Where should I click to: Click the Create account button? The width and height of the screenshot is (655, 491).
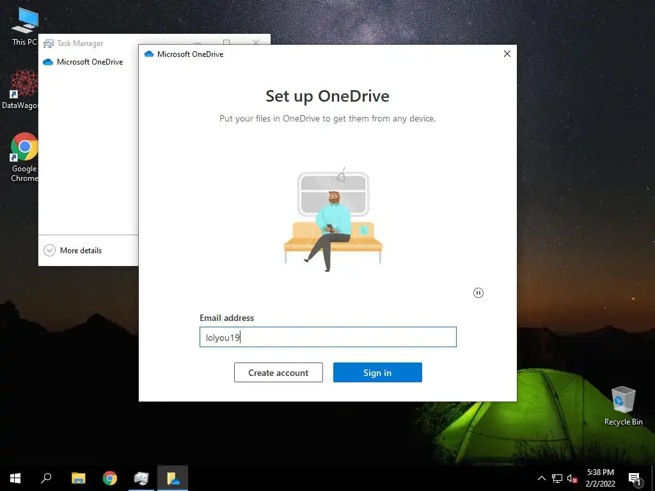coord(278,373)
